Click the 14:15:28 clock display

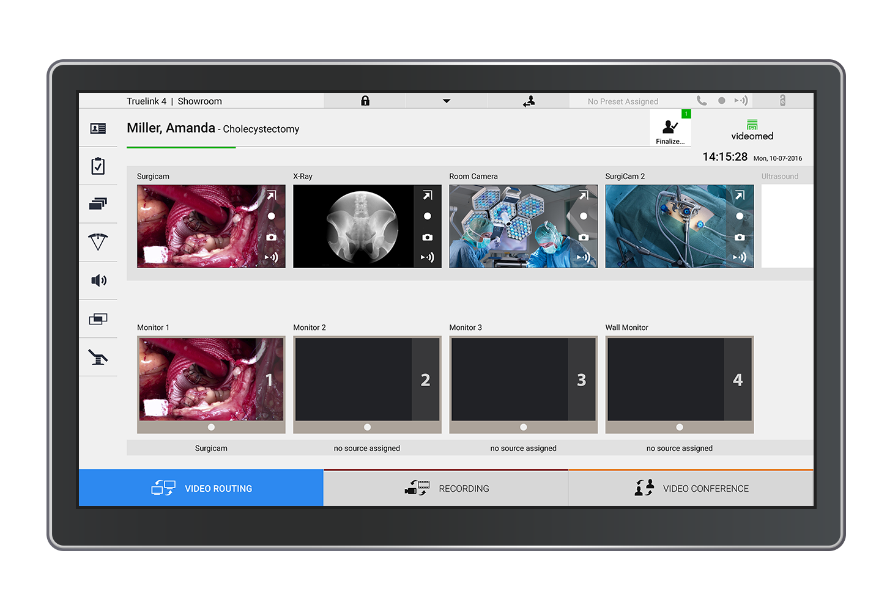pyautogui.click(x=725, y=157)
